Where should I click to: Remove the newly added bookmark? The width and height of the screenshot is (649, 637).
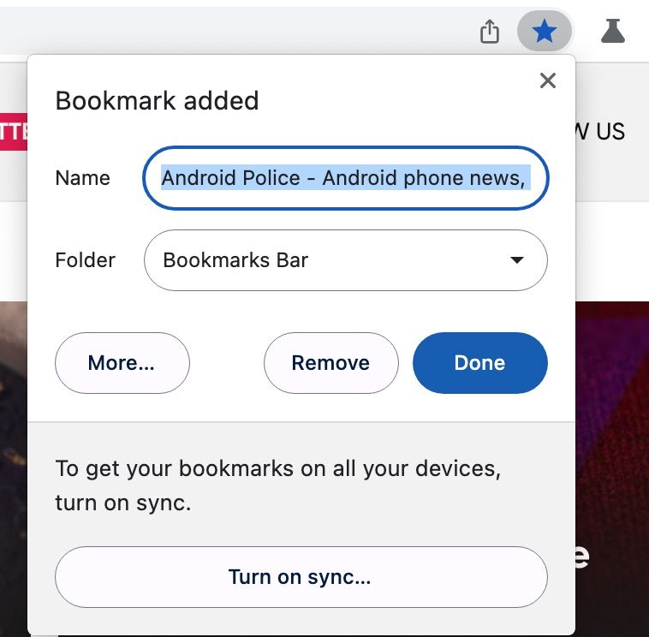click(331, 363)
